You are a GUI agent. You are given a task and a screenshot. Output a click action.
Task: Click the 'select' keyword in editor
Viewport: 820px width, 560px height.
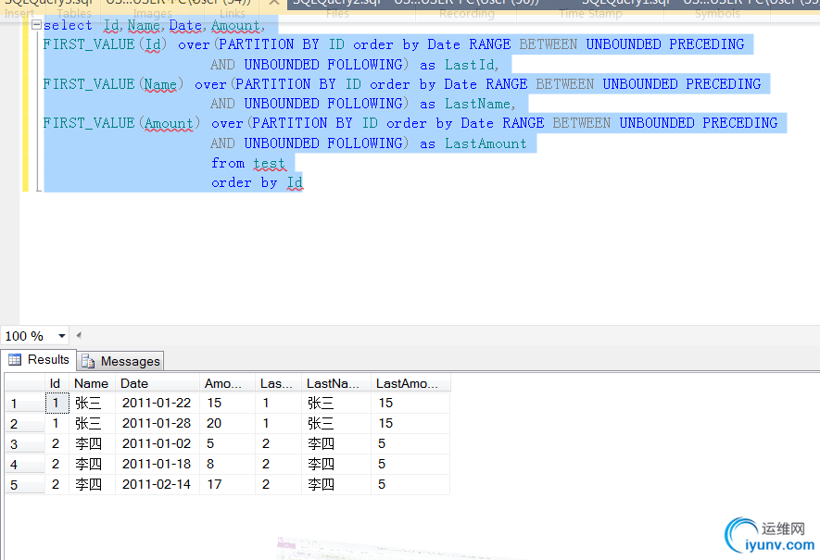click(x=68, y=25)
